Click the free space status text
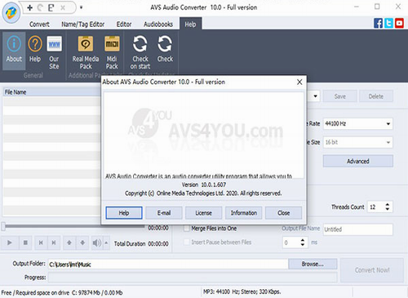 pos(62,293)
